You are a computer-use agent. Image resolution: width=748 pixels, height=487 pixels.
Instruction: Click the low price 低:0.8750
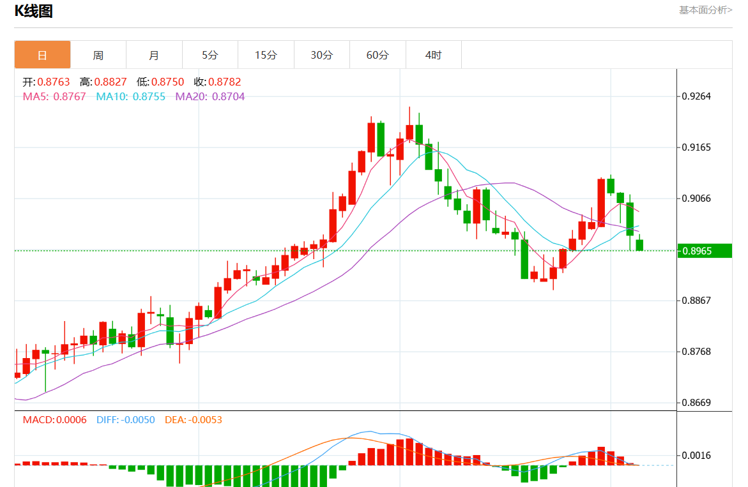tap(160, 82)
